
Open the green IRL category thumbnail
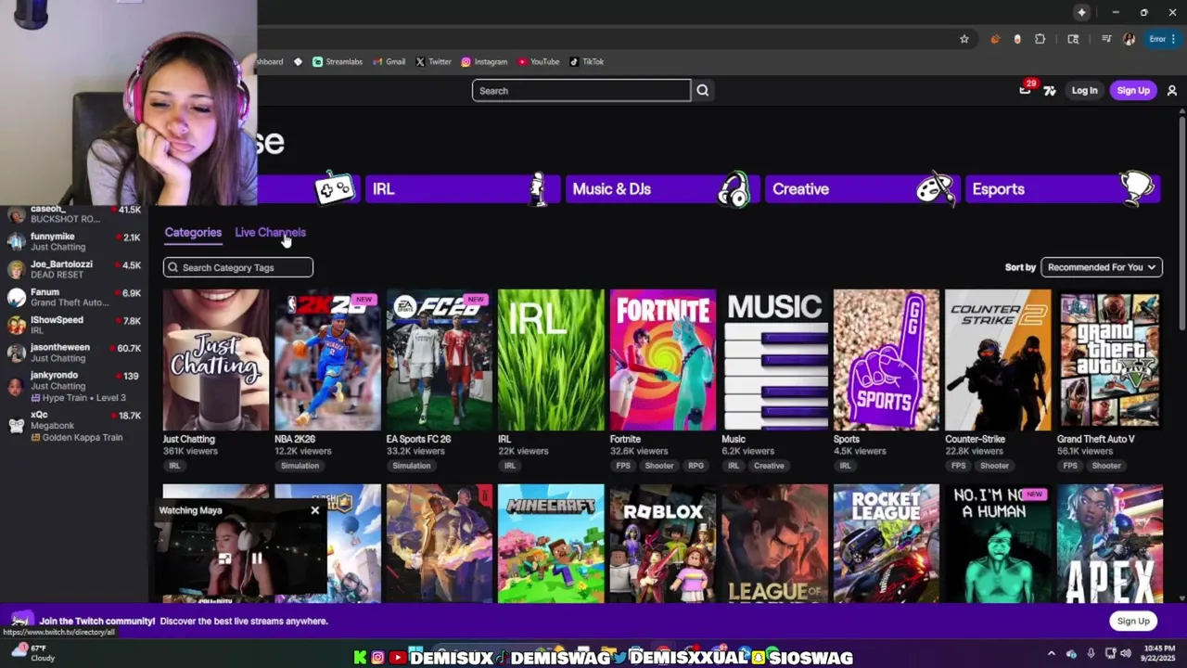point(551,360)
